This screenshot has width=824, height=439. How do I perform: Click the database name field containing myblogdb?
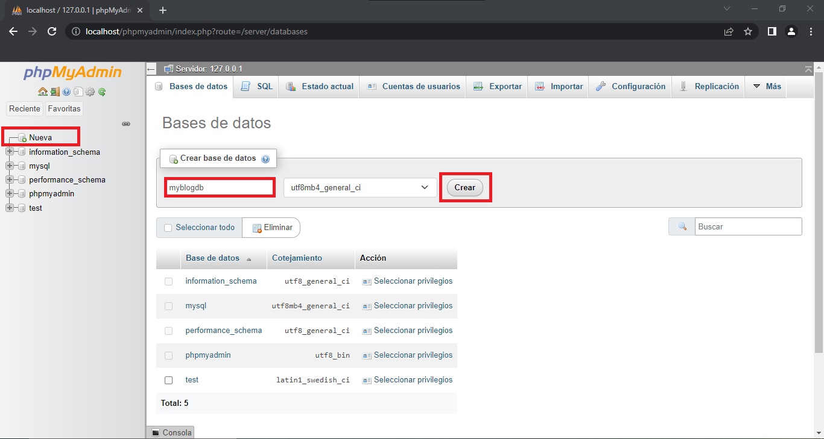click(220, 187)
